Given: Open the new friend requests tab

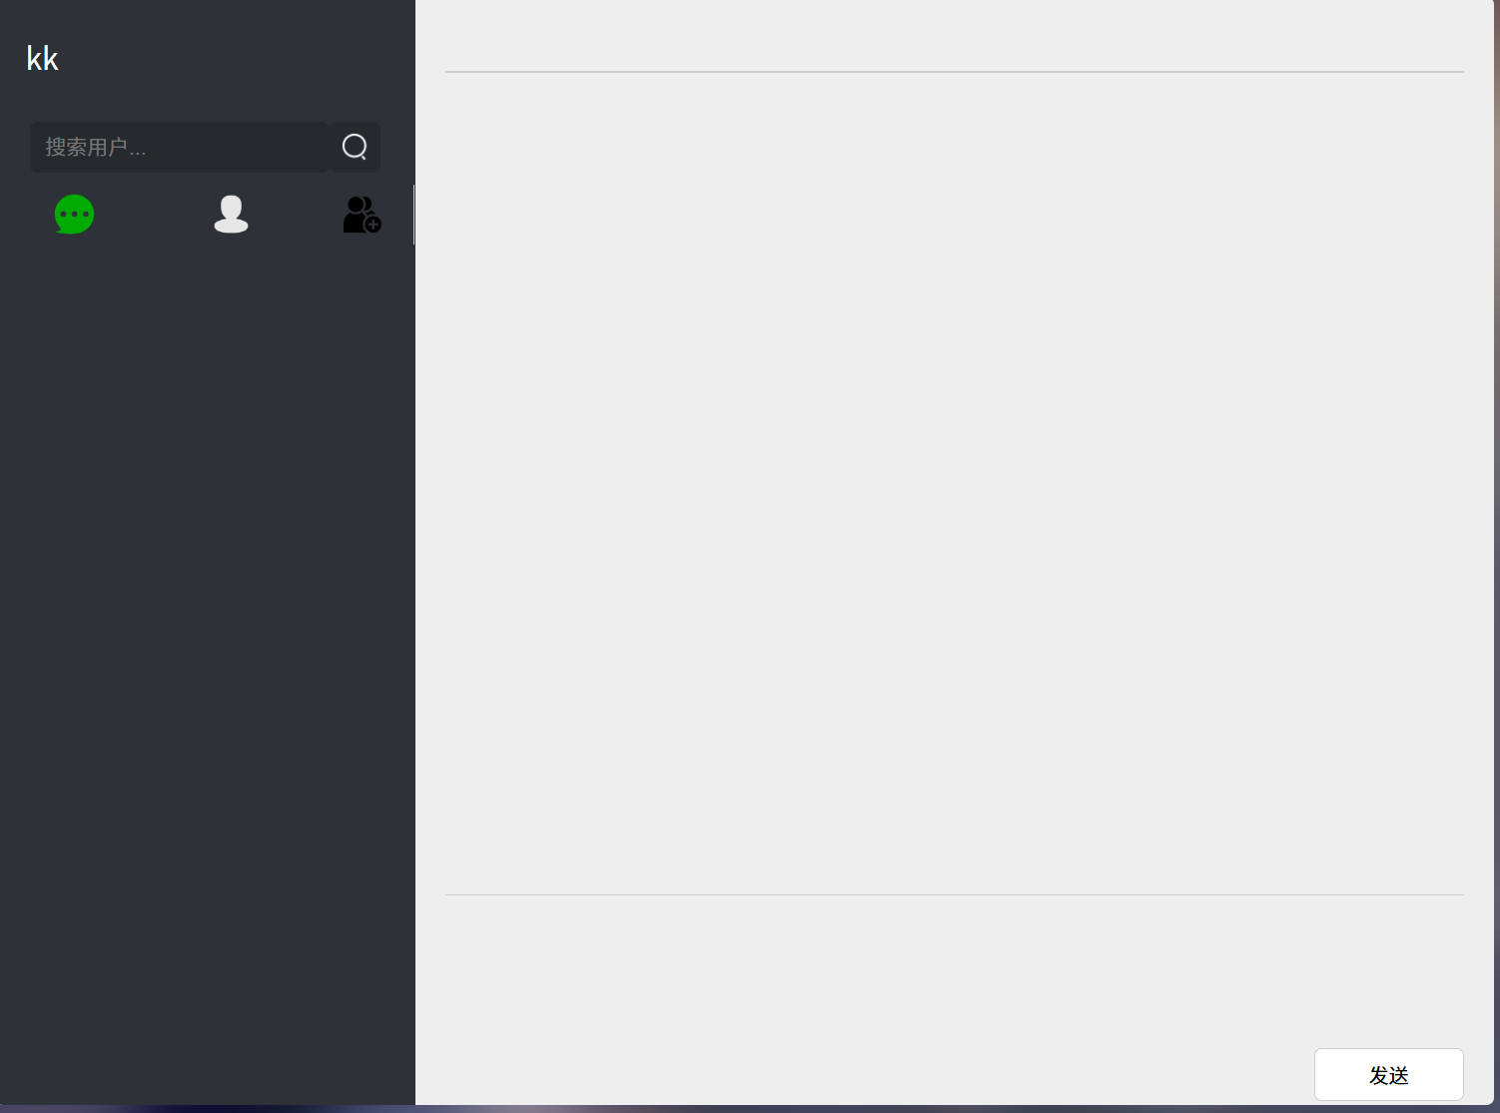Looking at the screenshot, I should [362, 215].
